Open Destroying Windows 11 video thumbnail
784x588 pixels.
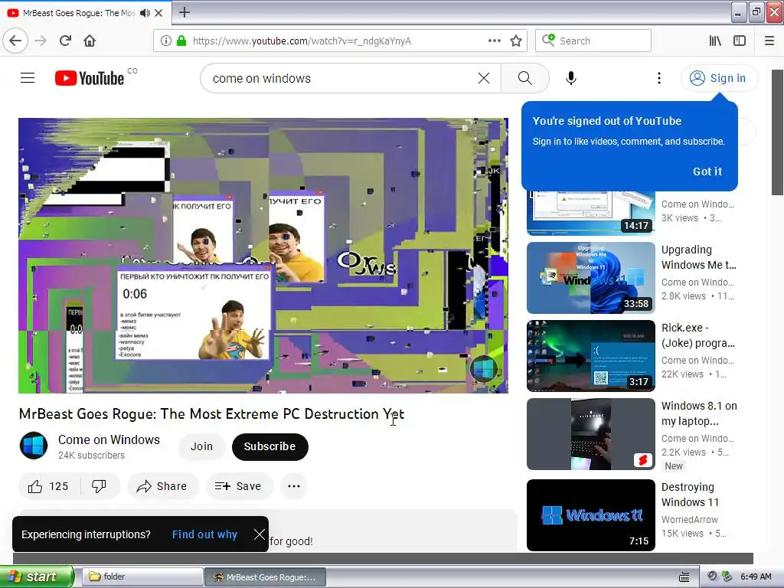pos(590,515)
